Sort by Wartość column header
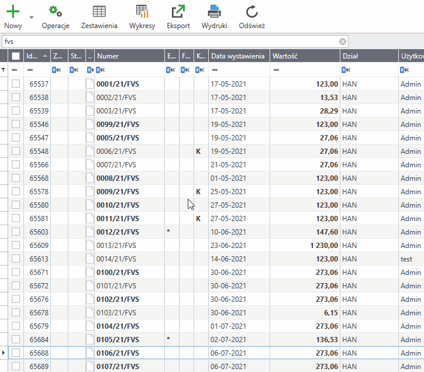The width and height of the screenshot is (424, 372). pos(304,56)
